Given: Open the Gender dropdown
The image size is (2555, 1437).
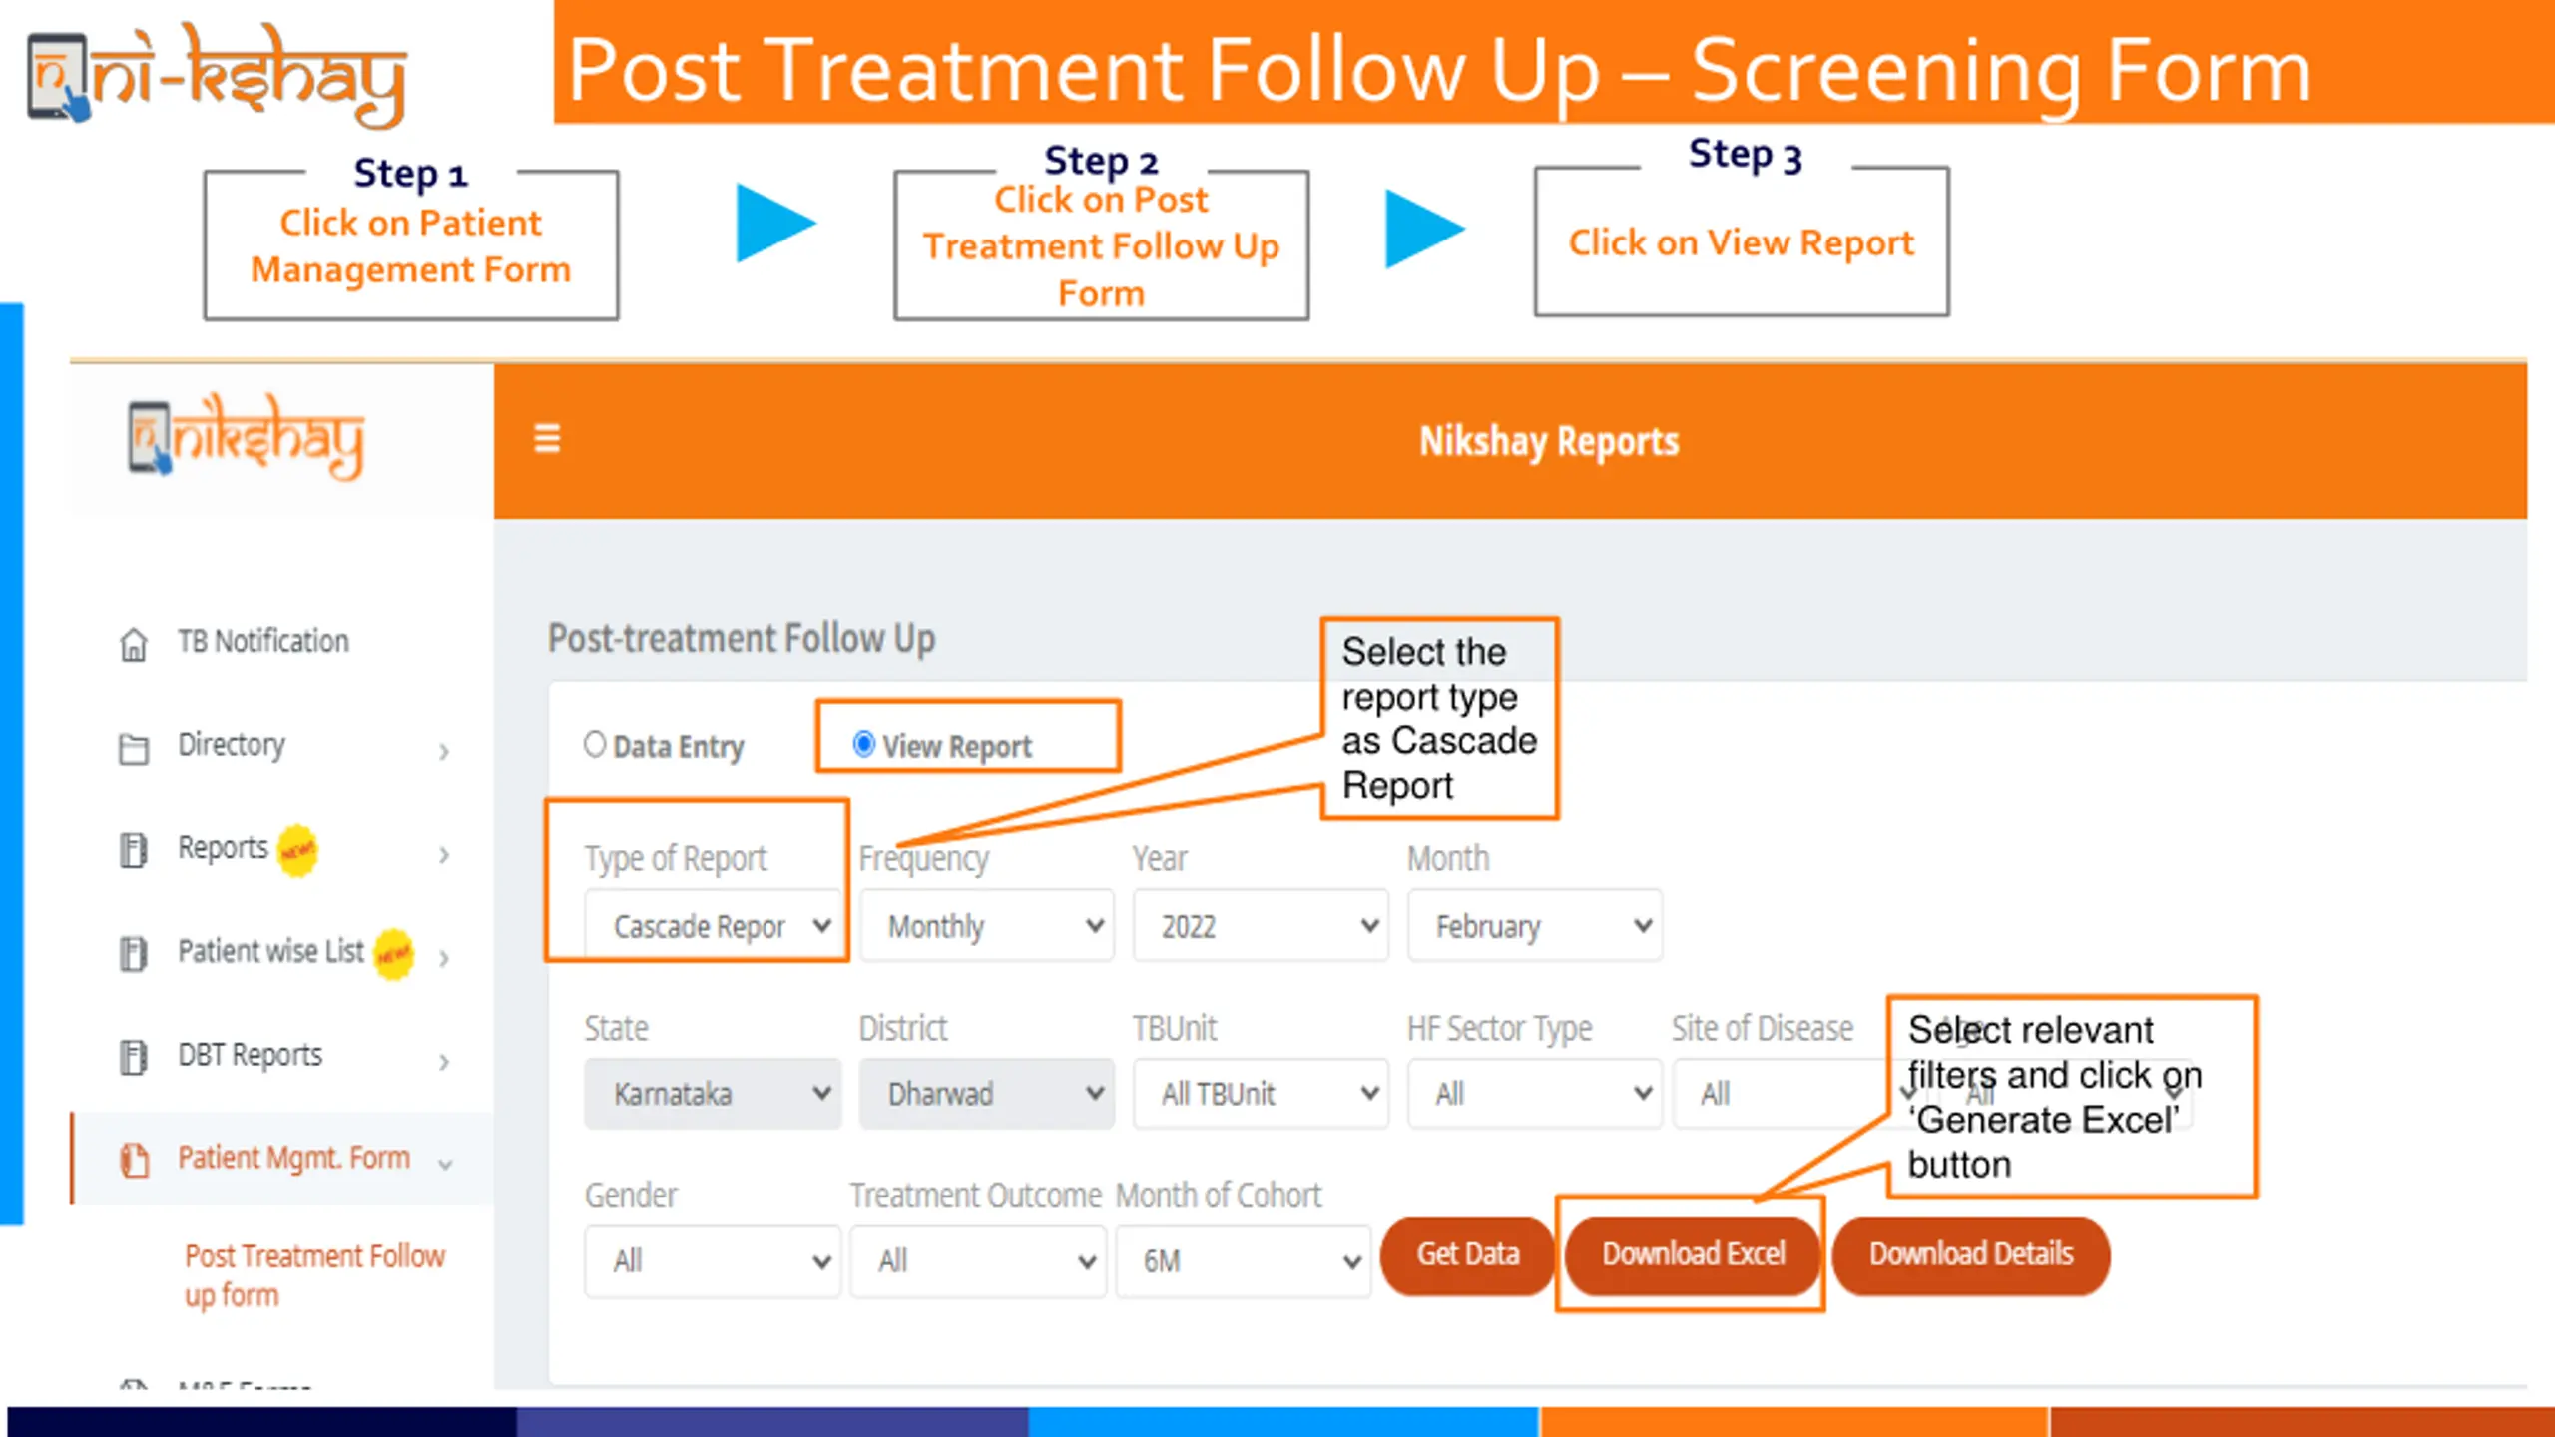Looking at the screenshot, I should click(x=713, y=1261).
